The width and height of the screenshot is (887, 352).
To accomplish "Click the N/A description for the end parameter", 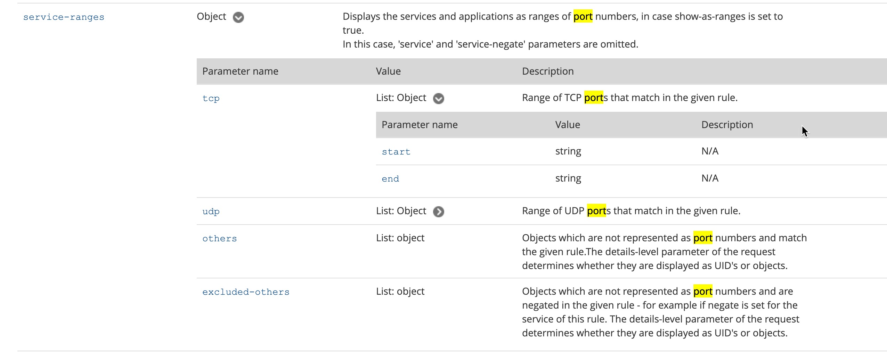I will tap(709, 178).
